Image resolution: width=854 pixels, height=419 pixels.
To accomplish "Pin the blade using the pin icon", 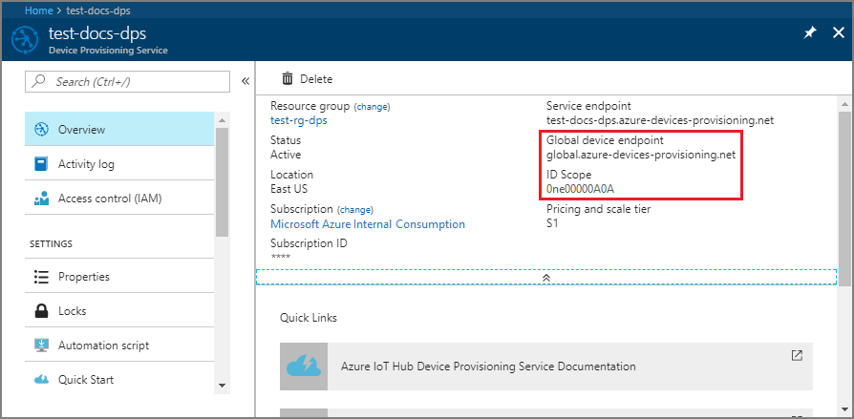I will coord(809,32).
